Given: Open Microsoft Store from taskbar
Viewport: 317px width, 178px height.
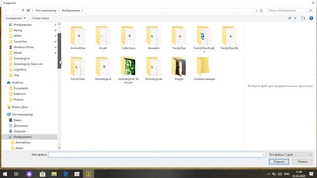Looking at the screenshot, I should pyautogui.click(x=43, y=174).
